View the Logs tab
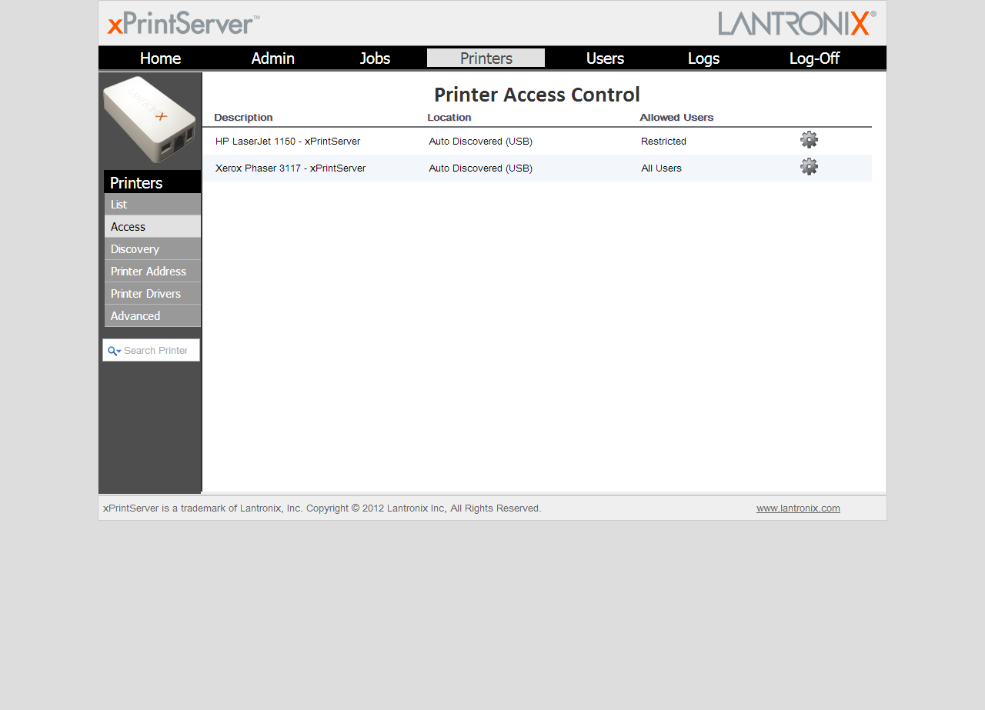Viewport: 985px width, 710px height. (x=703, y=58)
